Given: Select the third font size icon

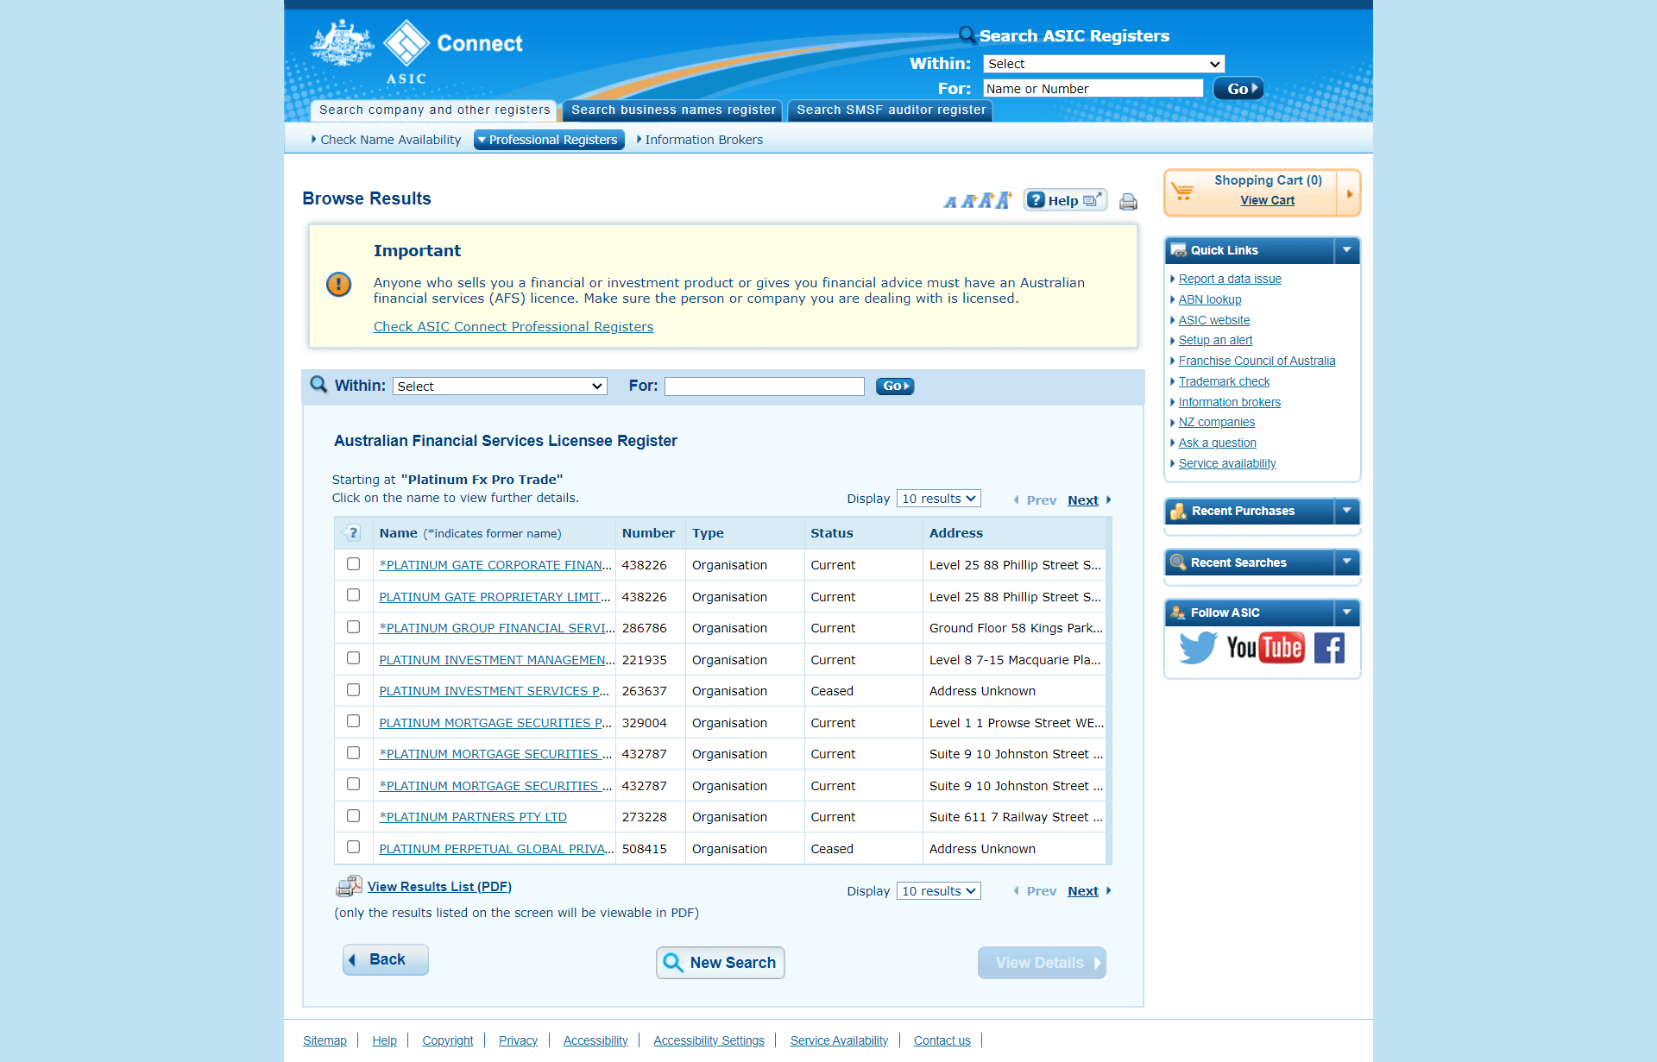Looking at the screenshot, I should (x=986, y=200).
